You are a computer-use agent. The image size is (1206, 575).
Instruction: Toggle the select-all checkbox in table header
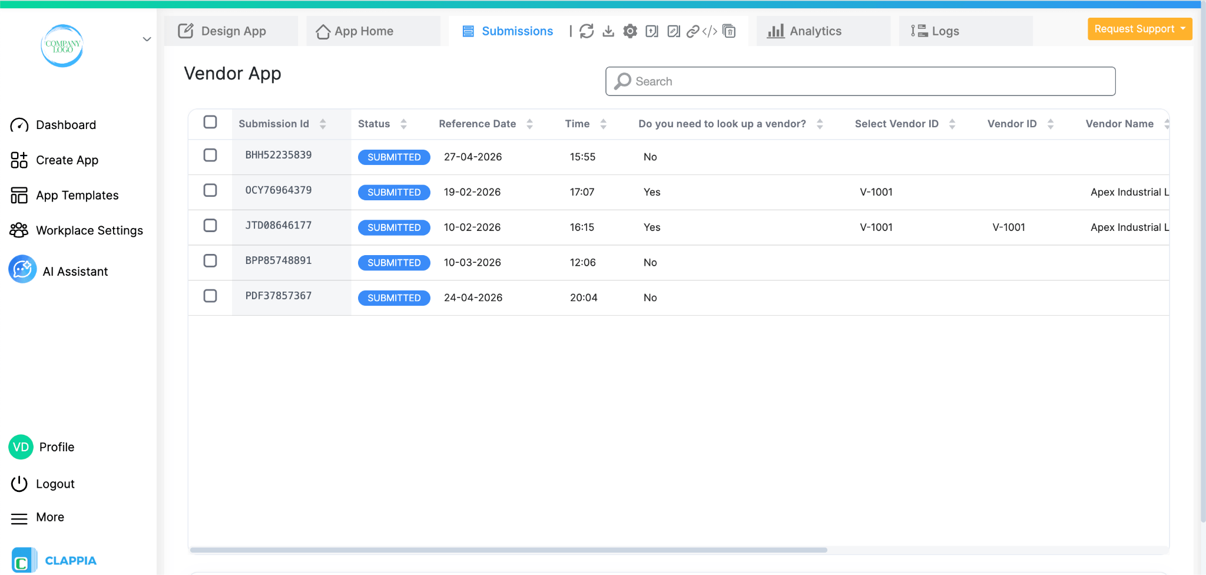[210, 122]
